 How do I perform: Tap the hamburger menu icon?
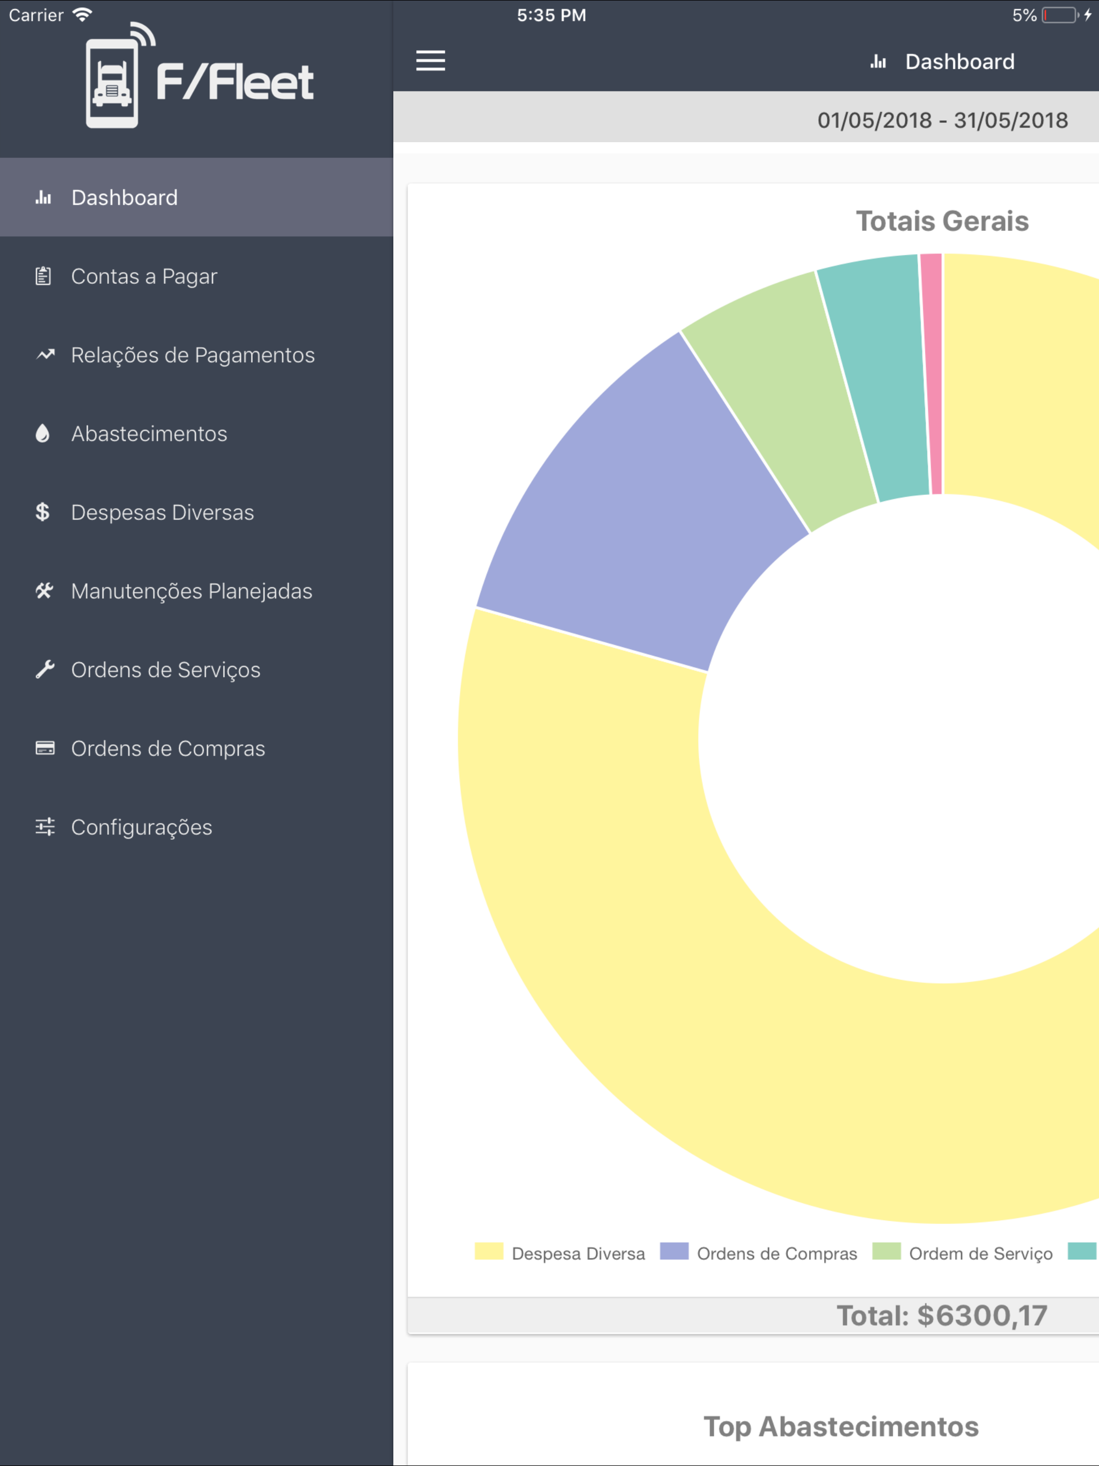tap(430, 60)
